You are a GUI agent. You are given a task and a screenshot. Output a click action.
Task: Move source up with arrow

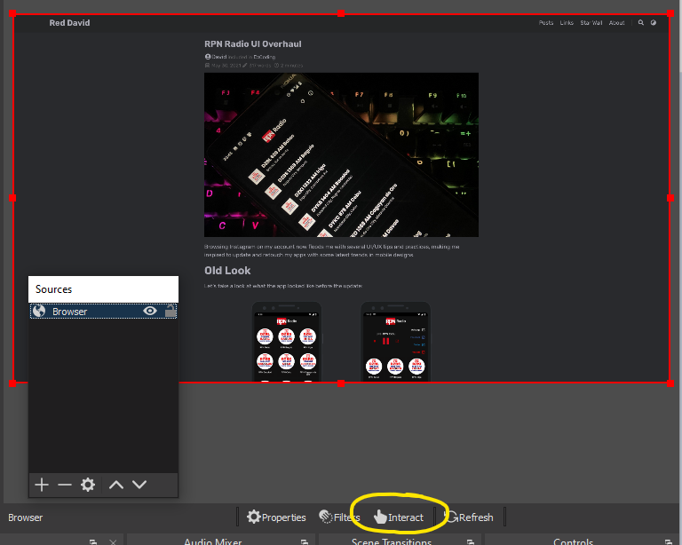[116, 485]
